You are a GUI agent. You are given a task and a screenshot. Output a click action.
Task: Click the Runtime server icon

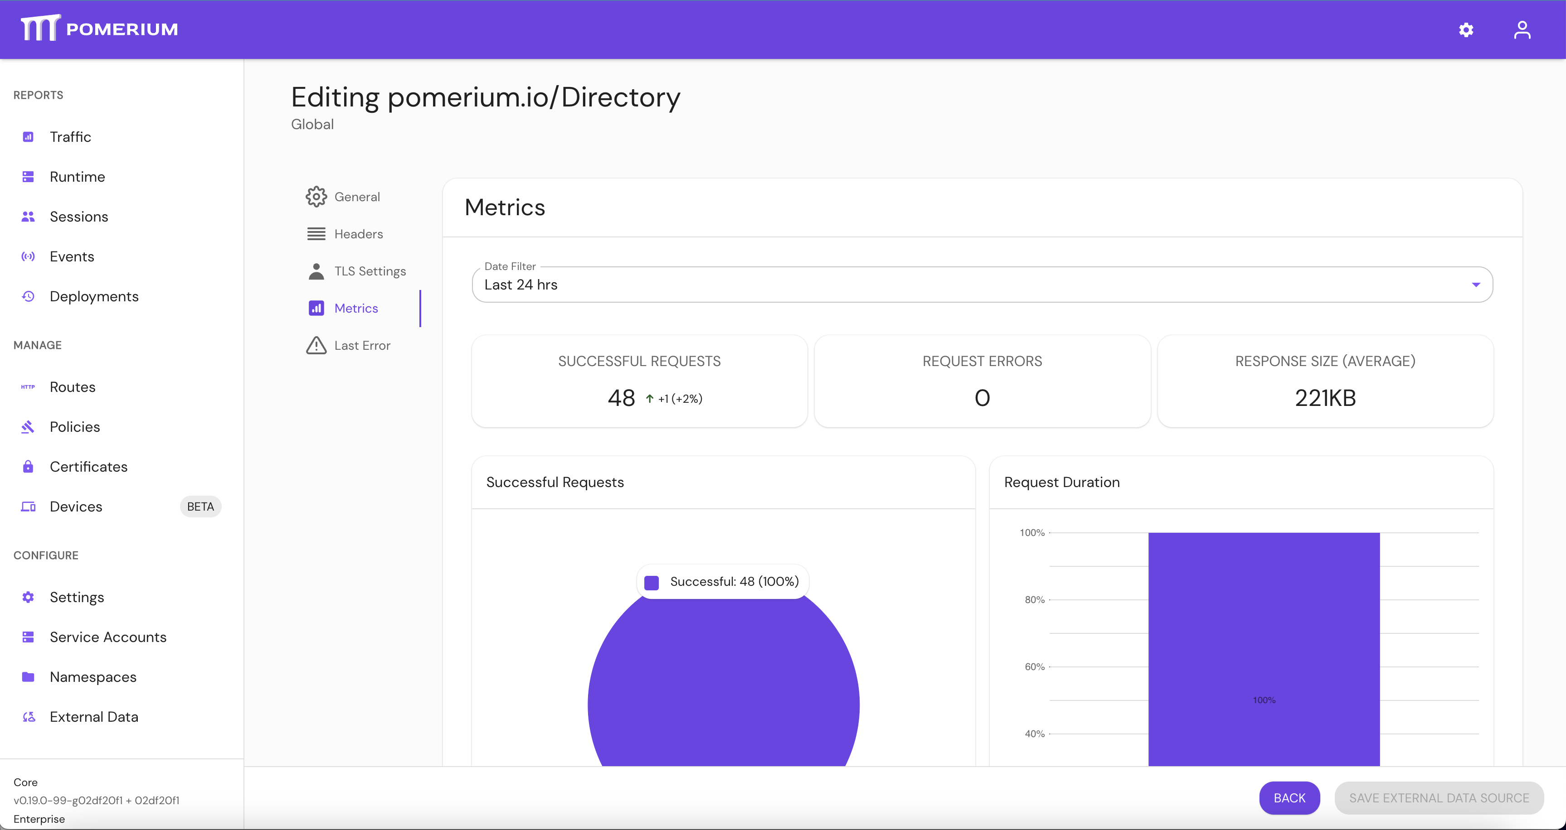(x=28, y=177)
